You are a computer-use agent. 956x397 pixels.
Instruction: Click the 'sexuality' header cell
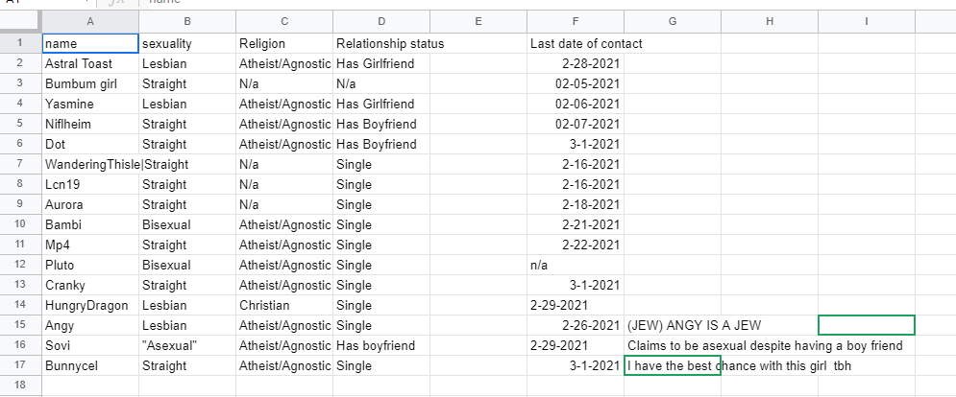pos(187,43)
